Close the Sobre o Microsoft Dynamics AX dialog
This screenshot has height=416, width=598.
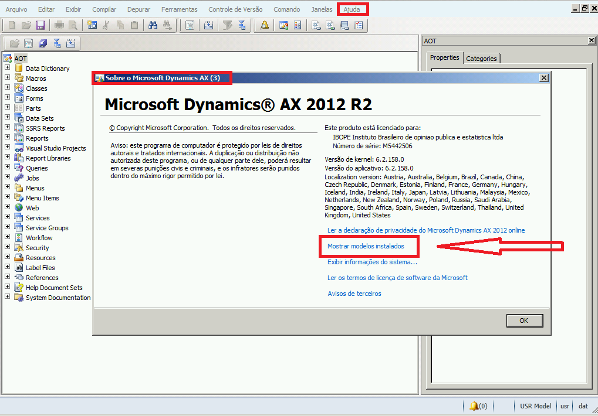coord(544,78)
